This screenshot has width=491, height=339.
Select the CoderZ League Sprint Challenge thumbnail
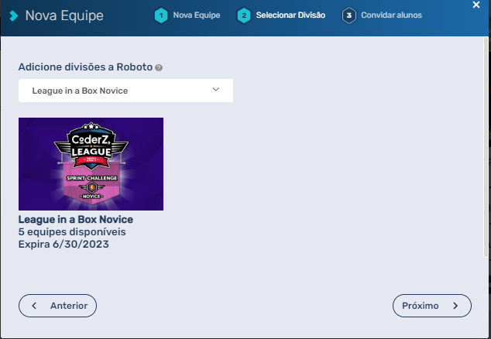pyautogui.click(x=91, y=164)
